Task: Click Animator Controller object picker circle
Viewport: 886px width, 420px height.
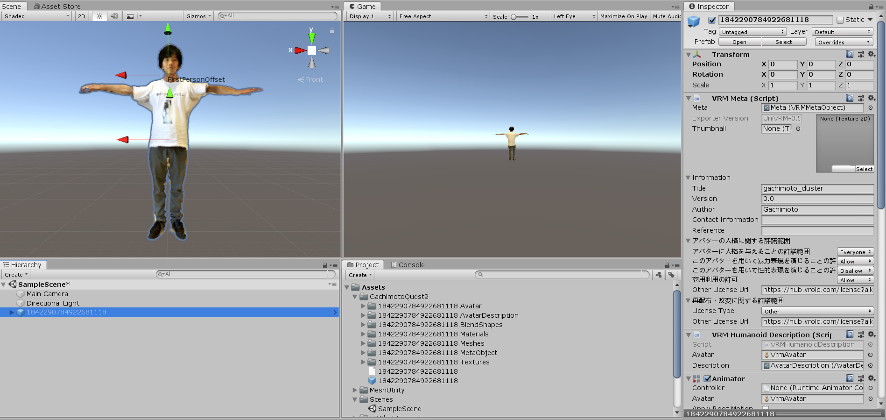Action: click(870, 388)
